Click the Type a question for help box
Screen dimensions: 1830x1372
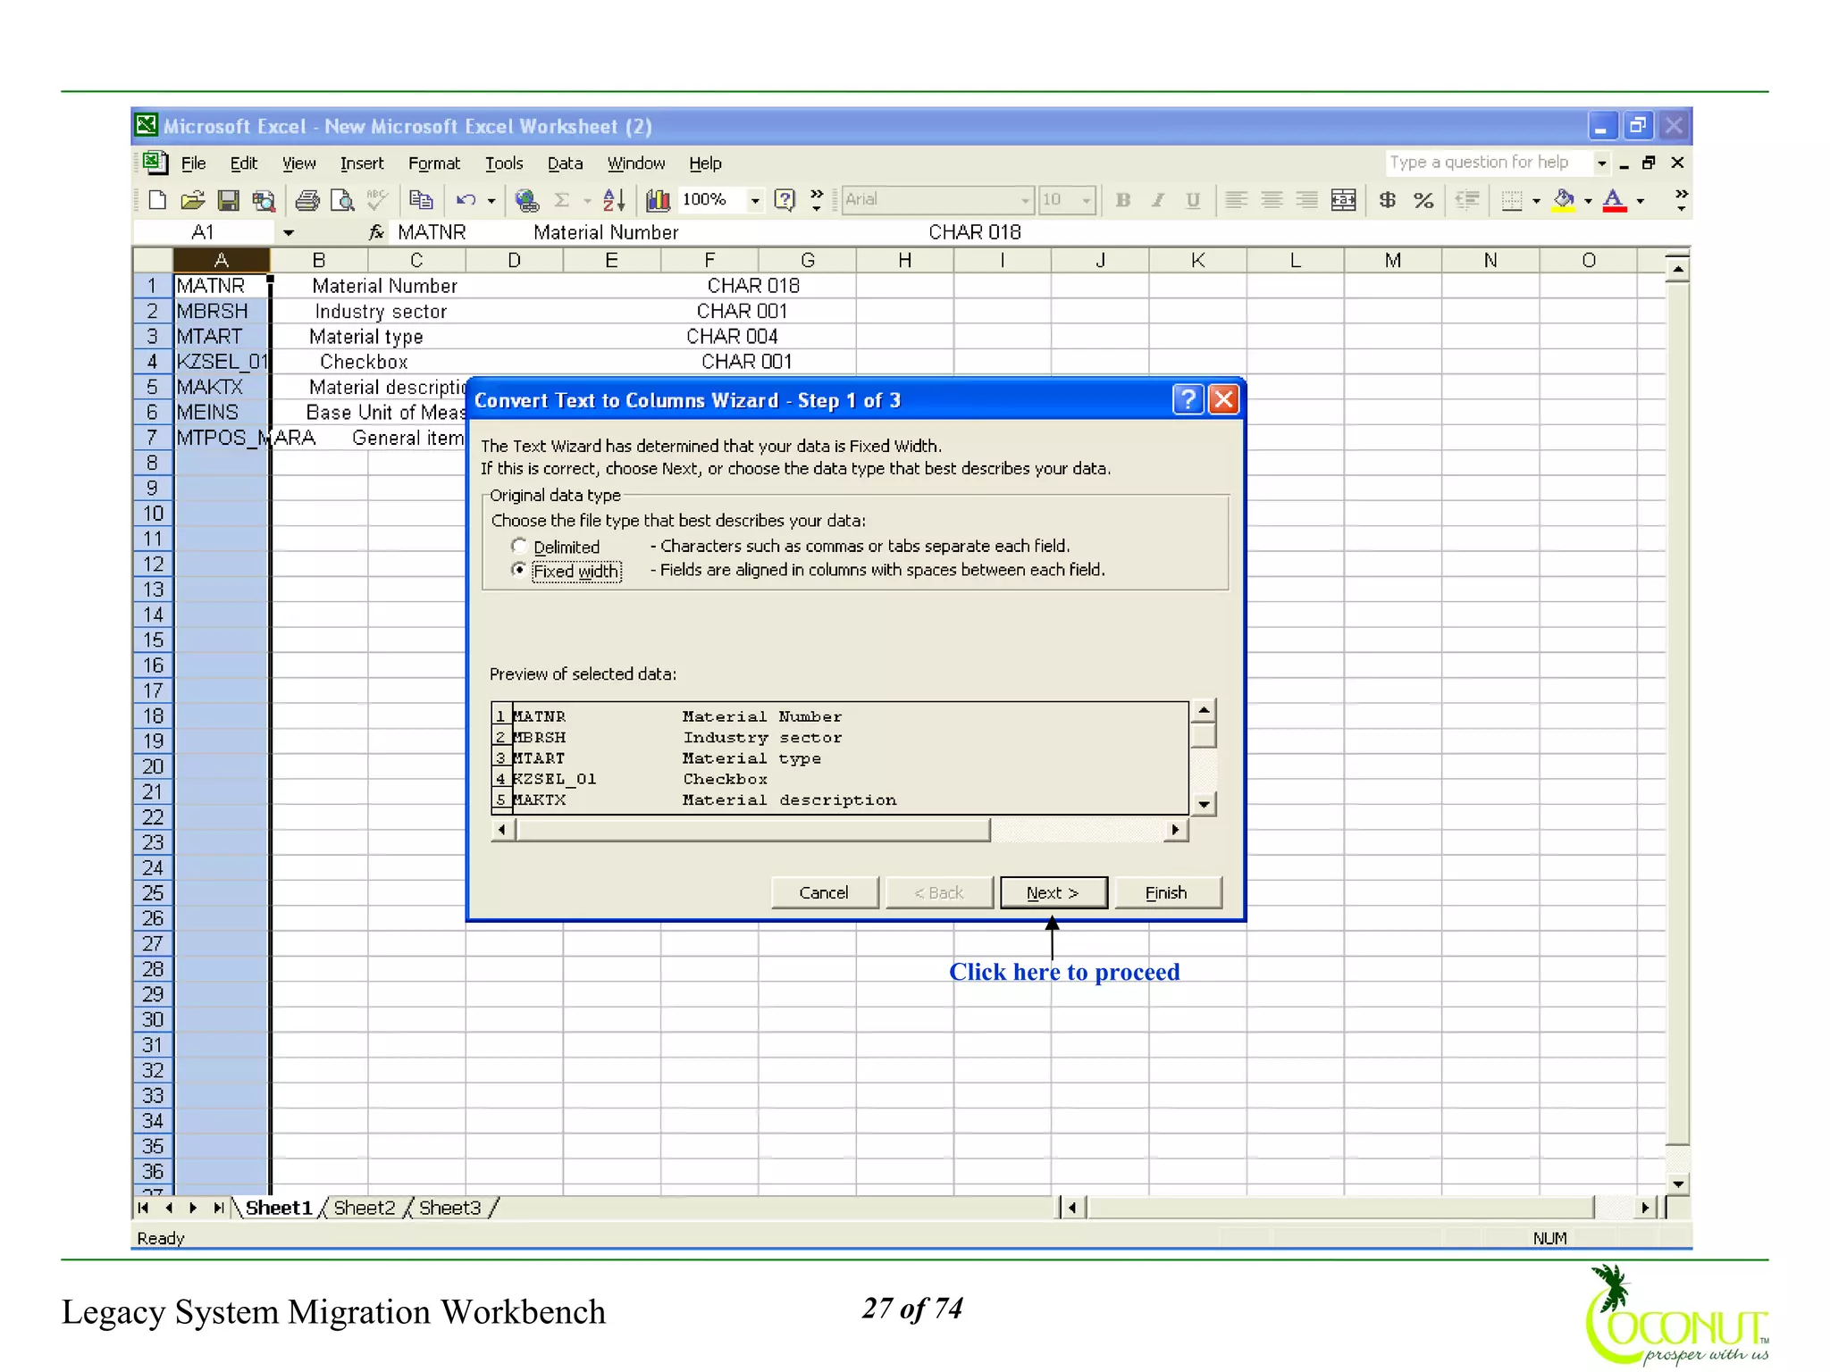(1488, 163)
